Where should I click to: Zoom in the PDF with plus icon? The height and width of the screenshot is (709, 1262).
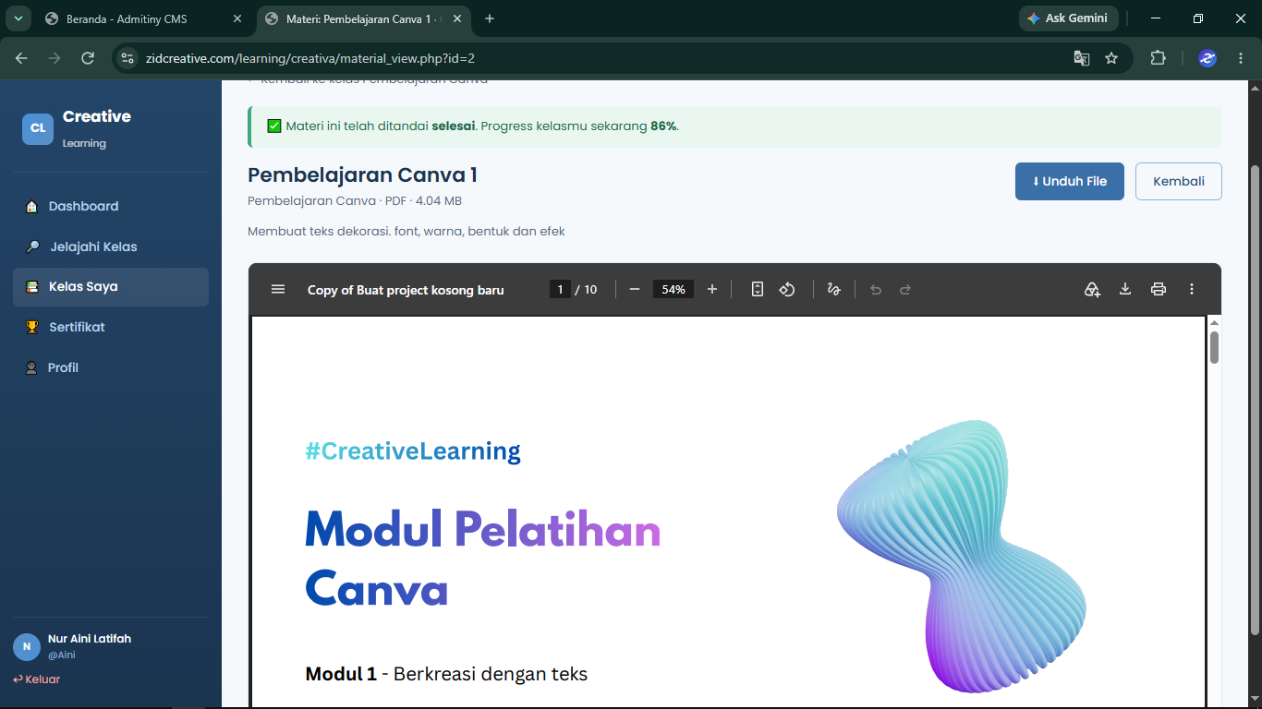(712, 289)
